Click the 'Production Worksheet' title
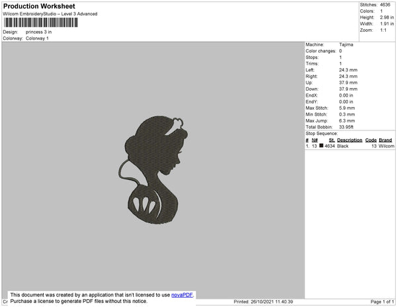The width and height of the screenshot is (397, 307). point(39,6)
